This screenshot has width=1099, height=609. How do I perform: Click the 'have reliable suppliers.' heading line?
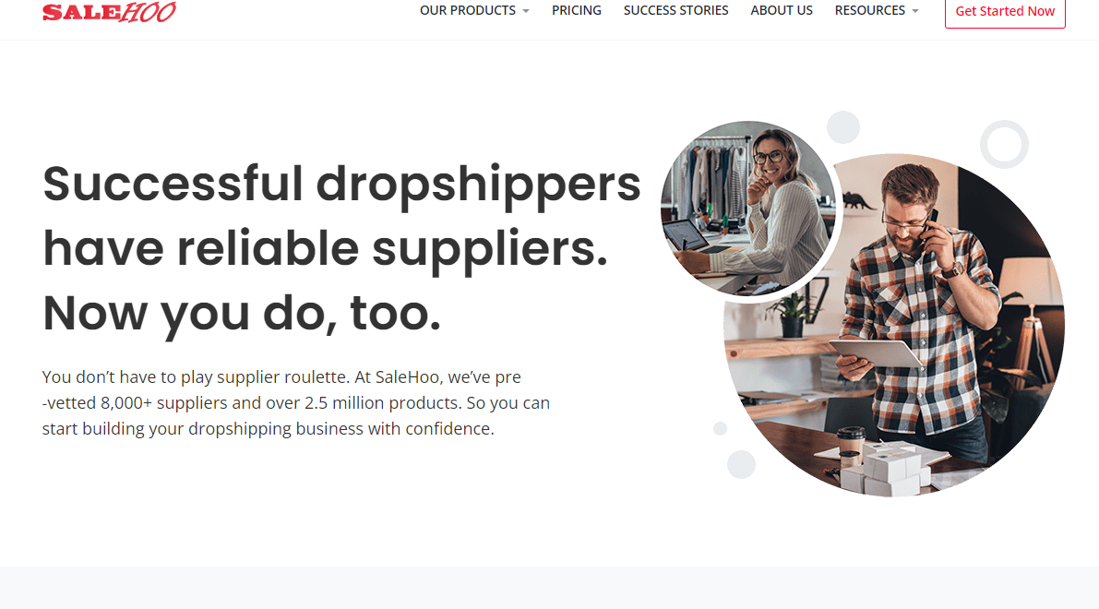pyautogui.click(x=325, y=248)
